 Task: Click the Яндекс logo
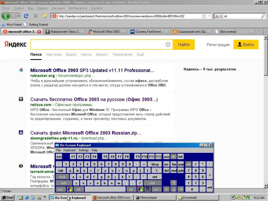pos(15,44)
